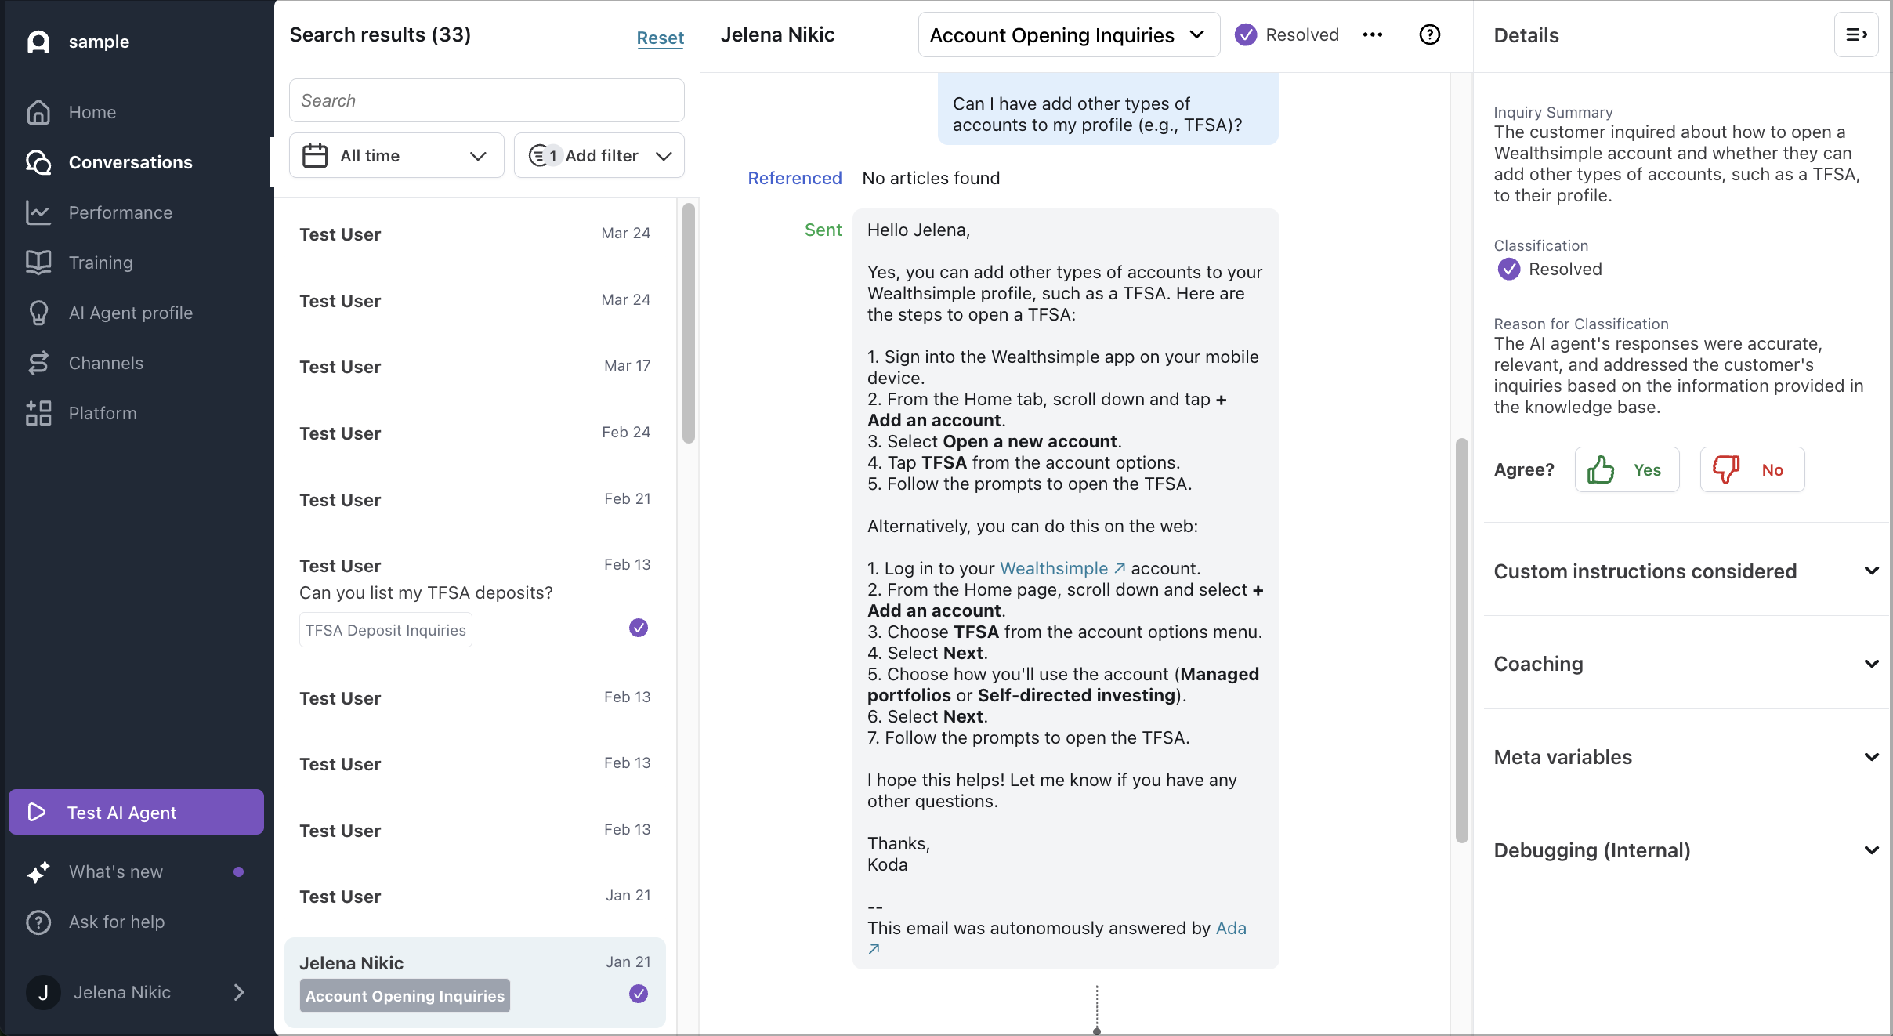Click thumbs-down No to disagree
This screenshot has width=1893, height=1036.
tap(1752, 469)
